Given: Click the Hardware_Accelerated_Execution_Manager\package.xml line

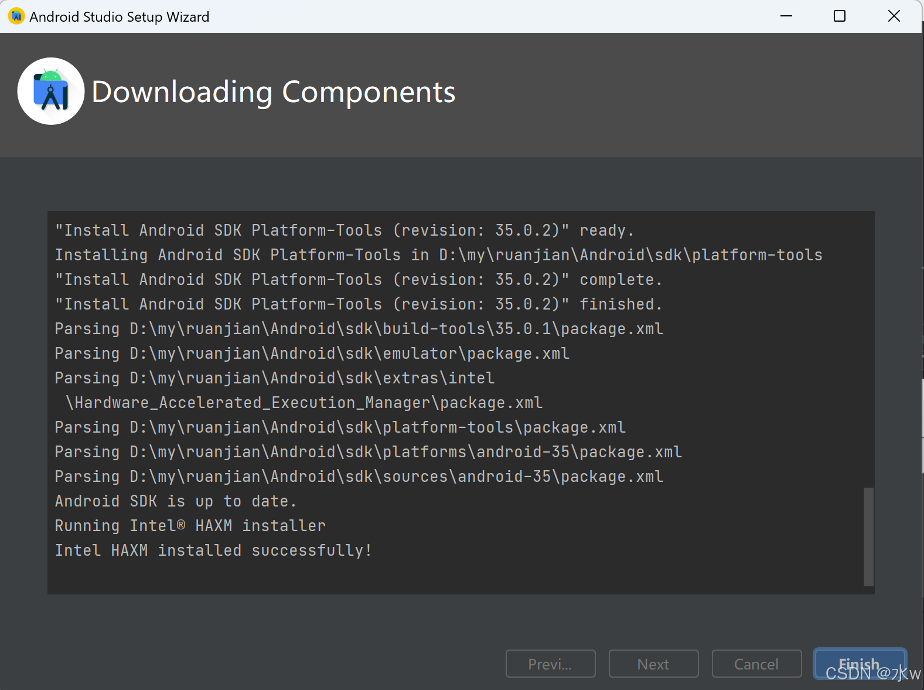Looking at the screenshot, I should pyautogui.click(x=304, y=402).
